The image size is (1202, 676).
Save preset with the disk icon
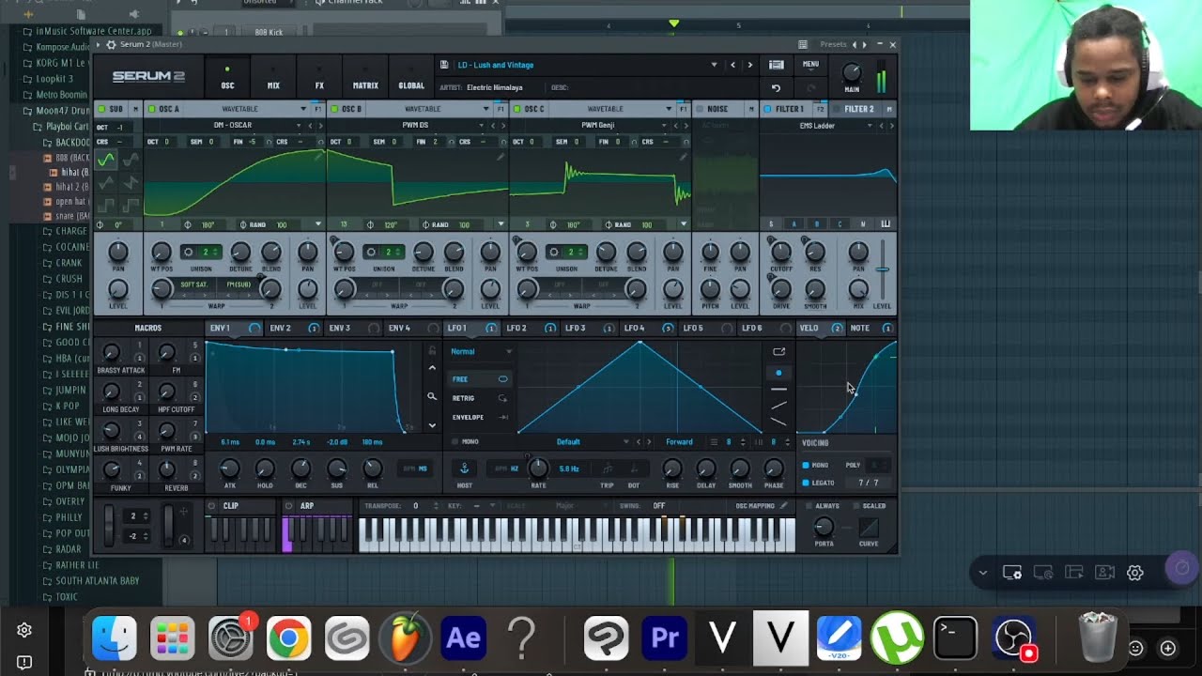tap(443, 65)
